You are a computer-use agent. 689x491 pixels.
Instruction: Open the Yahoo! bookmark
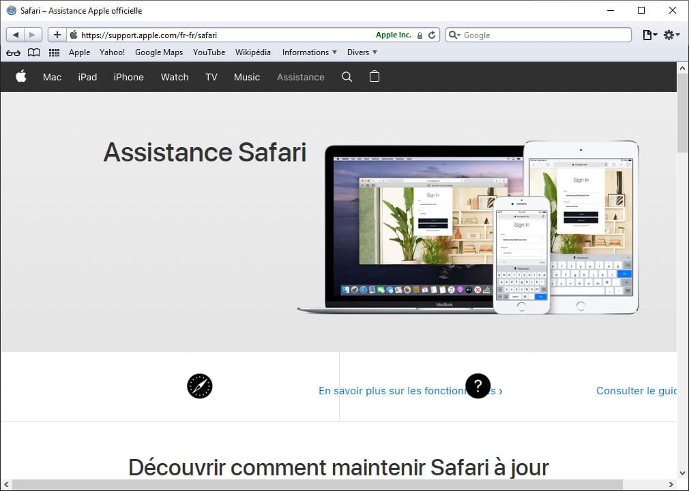112,52
